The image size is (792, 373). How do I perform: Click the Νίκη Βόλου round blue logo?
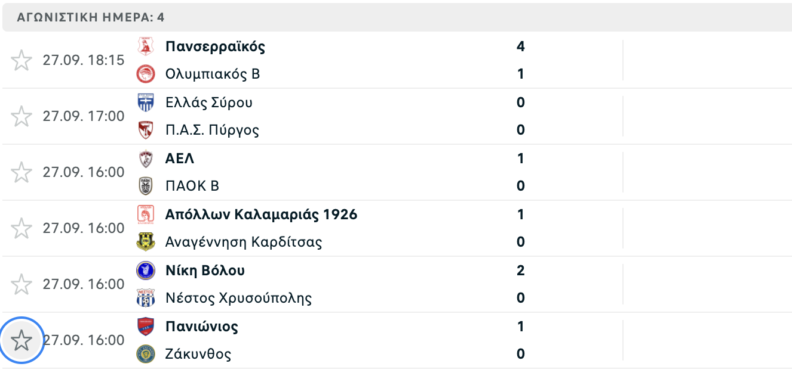coord(146,271)
